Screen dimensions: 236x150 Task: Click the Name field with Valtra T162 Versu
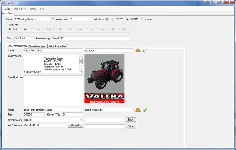[x=53, y=50]
